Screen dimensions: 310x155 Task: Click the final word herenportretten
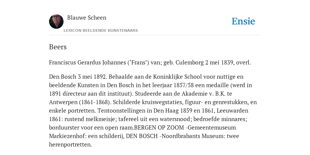coord(70,145)
